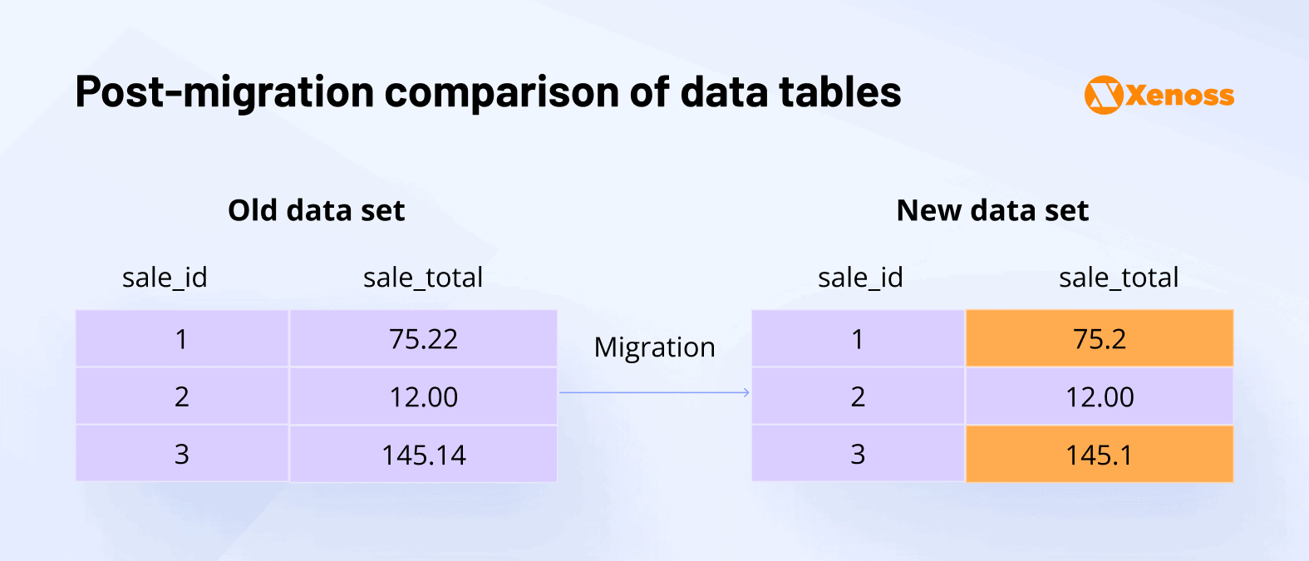Select the 75.22 cell
Screen dimensions: 1309x561
click(423, 339)
